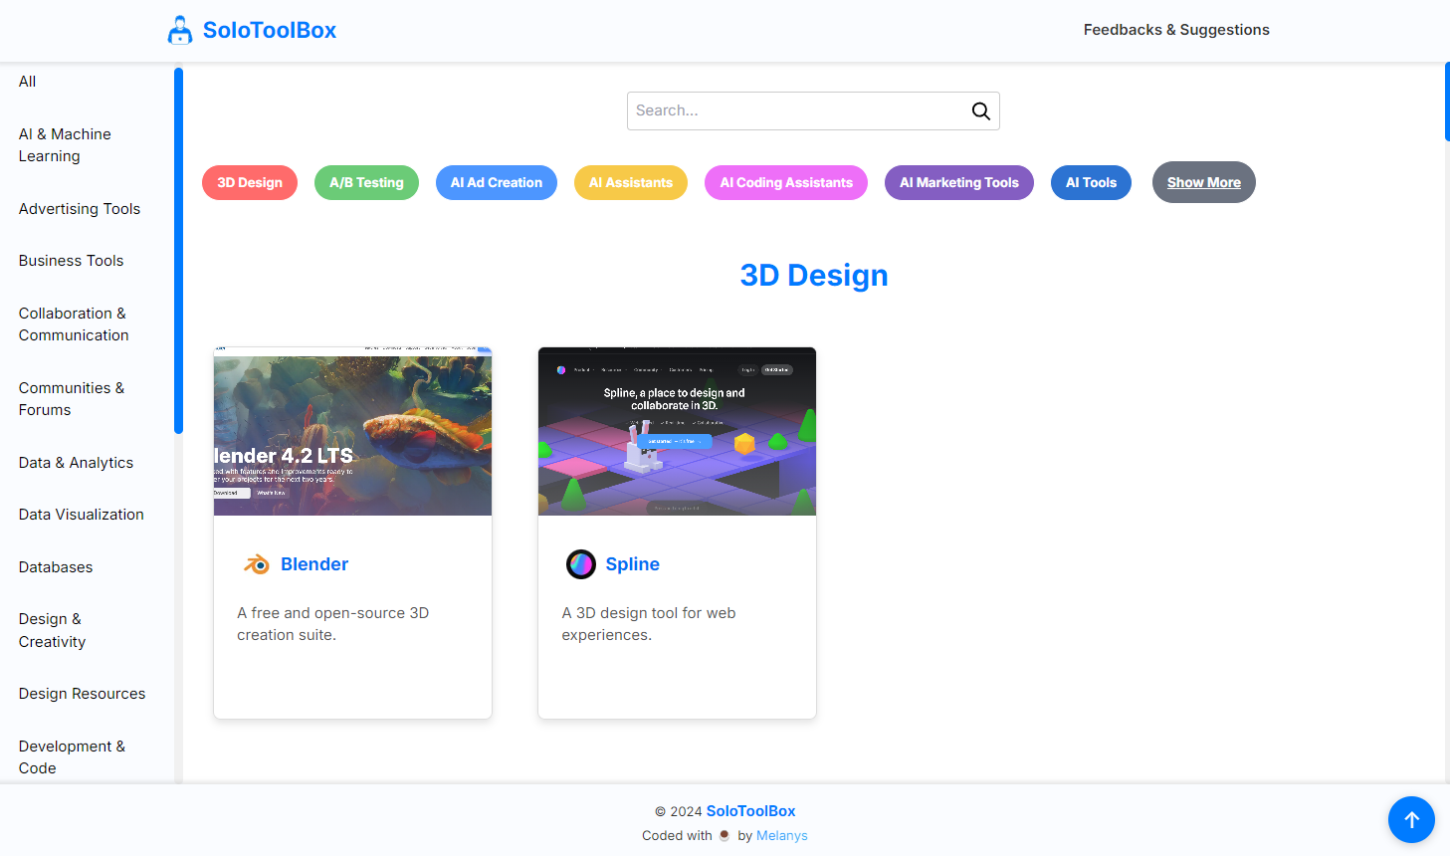
Task: Open Feedbacks & Suggestions link
Action: [1176, 30]
